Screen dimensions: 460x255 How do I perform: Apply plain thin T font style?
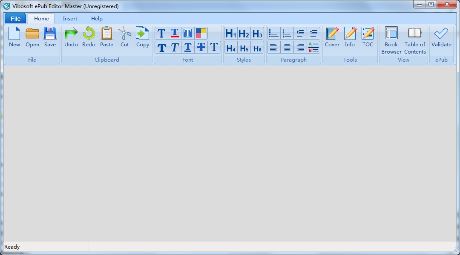point(214,48)
